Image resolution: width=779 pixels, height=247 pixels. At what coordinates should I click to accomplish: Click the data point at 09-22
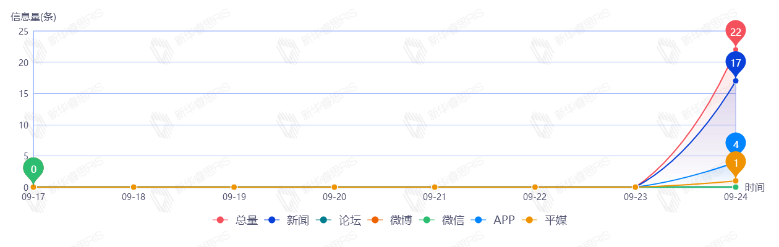[x=535, y=187]
